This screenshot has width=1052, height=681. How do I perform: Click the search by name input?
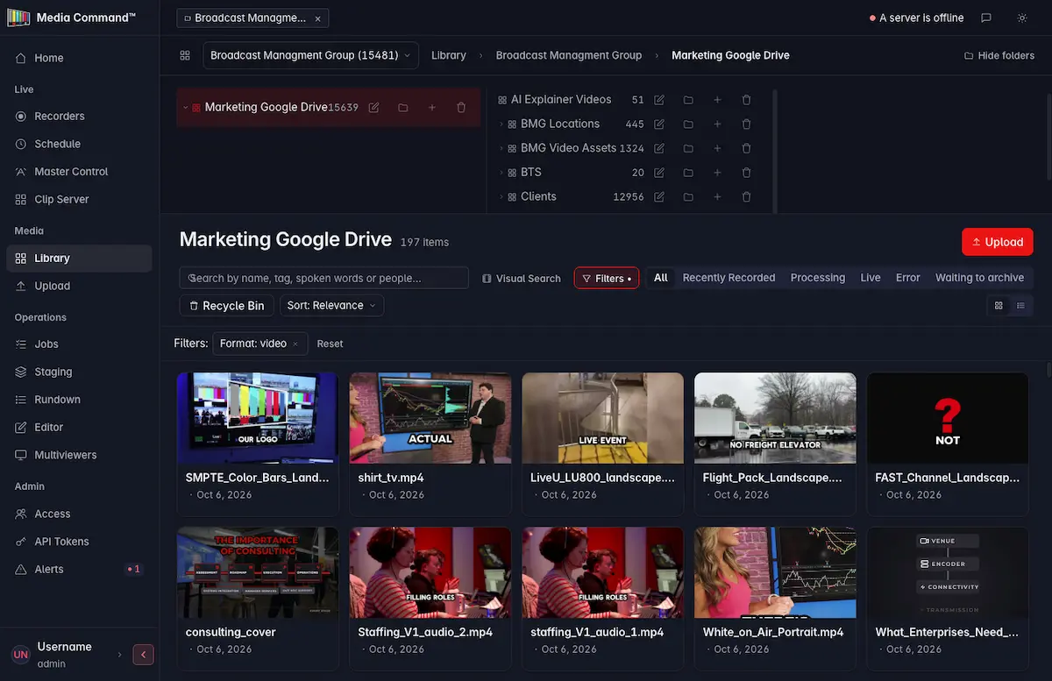324,278
